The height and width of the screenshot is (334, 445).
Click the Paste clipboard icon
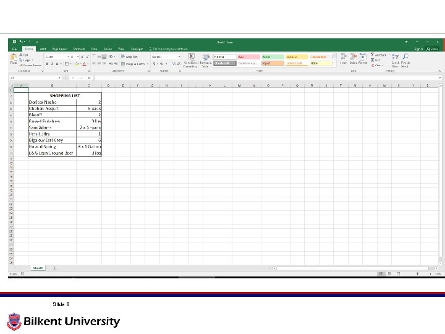click(14, 58)
